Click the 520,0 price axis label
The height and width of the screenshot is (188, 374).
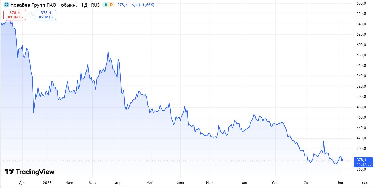(361, 86)
